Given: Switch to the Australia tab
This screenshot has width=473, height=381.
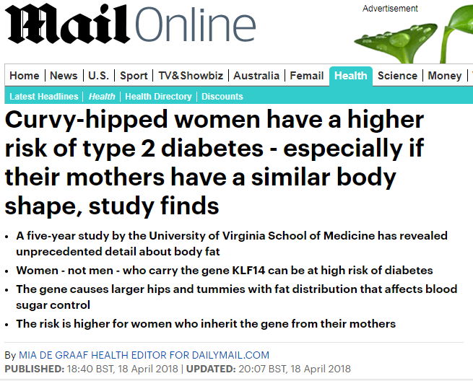Looking at the screenshot, I should coord(256,75).
